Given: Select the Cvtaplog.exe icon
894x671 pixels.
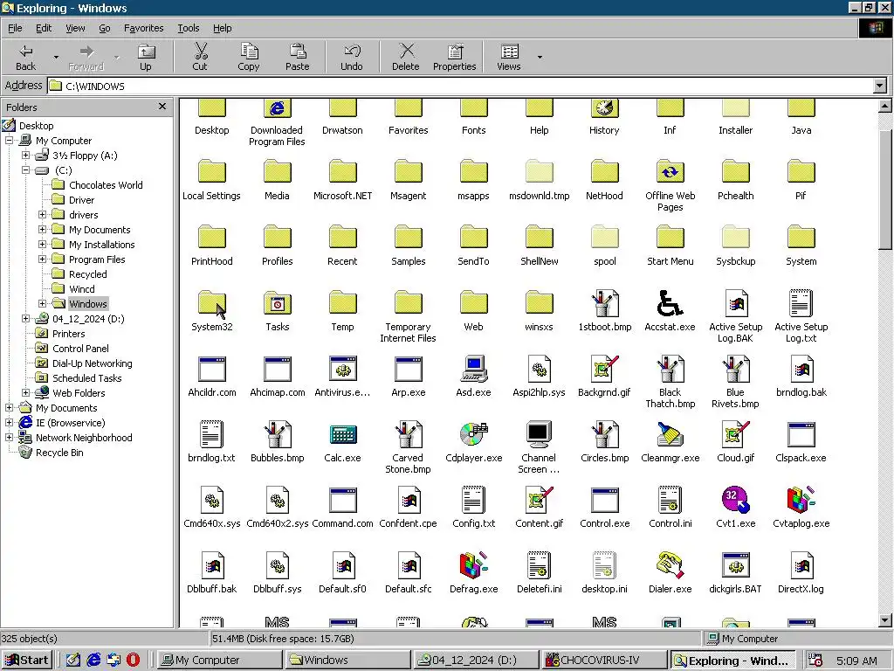Looking at the screenshot, I should (x=801, y=501).
